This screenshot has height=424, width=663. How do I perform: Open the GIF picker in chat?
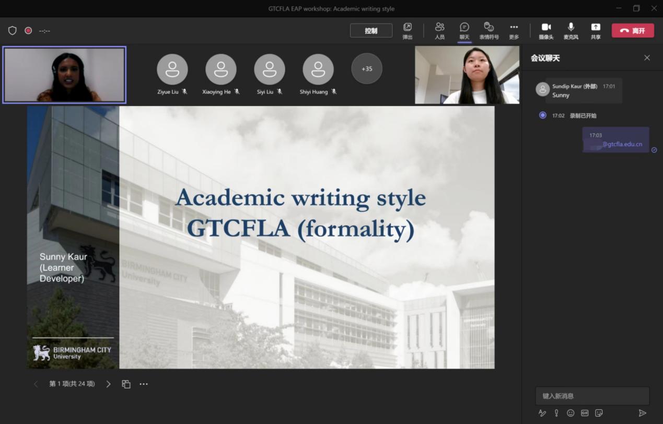click(x=585, y=413)
